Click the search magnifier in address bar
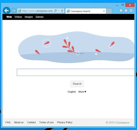Screen dimensions: 137x130 (x=55, y=11)
